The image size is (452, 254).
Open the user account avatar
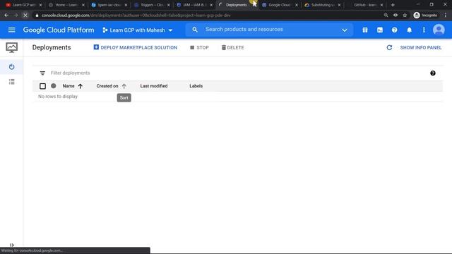439,30
